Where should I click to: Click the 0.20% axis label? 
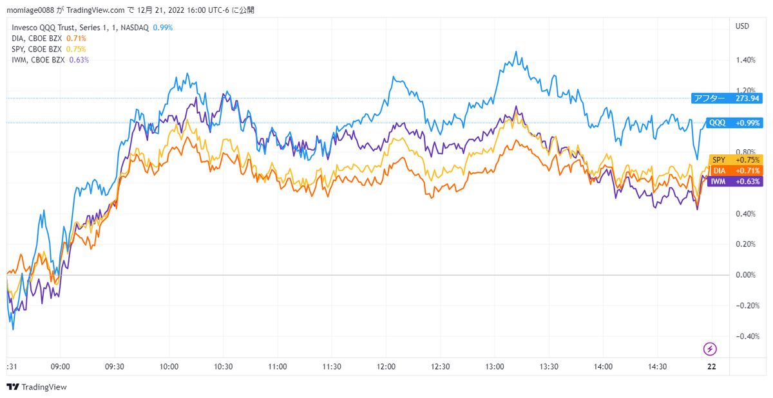745,244
